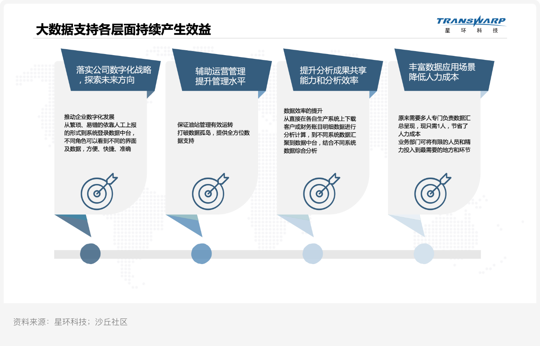
Task: Click the target icon under 数据效率的提升 card
Action: pos(321,191)
